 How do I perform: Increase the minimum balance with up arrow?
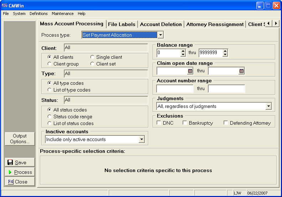click(183, 51)
